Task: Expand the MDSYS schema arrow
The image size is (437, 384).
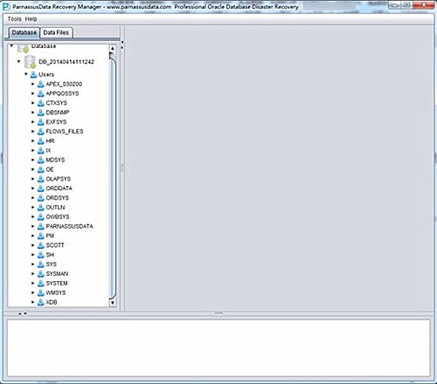Action: pyautogui.click(x=33, y=160)
